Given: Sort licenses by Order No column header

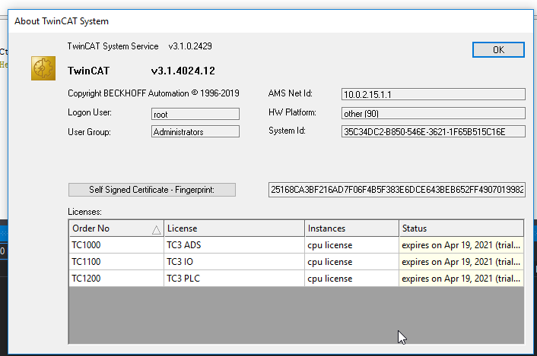Looking at the screenshot, I should pos(116,228).
